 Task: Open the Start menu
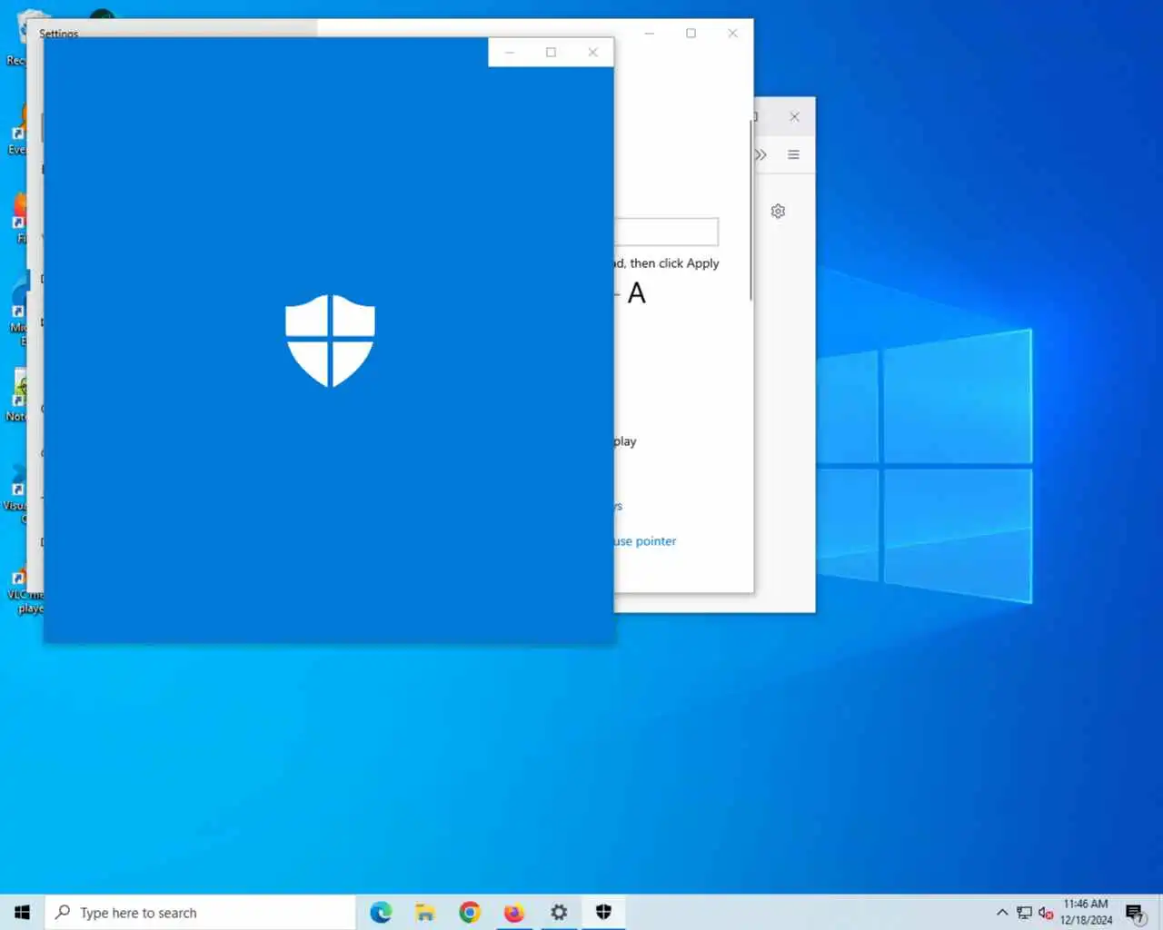pos(22,912)
